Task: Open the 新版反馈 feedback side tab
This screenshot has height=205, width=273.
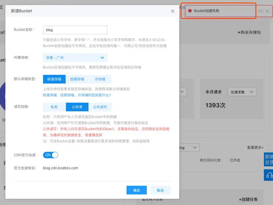Action: pos(269,159)
